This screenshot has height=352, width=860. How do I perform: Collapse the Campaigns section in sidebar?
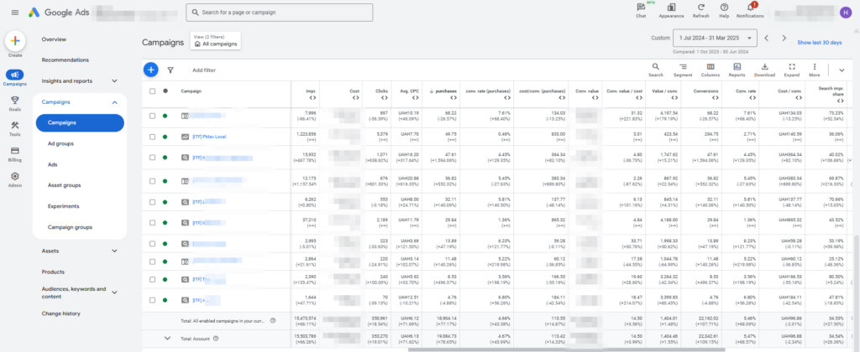coord(114,102)
